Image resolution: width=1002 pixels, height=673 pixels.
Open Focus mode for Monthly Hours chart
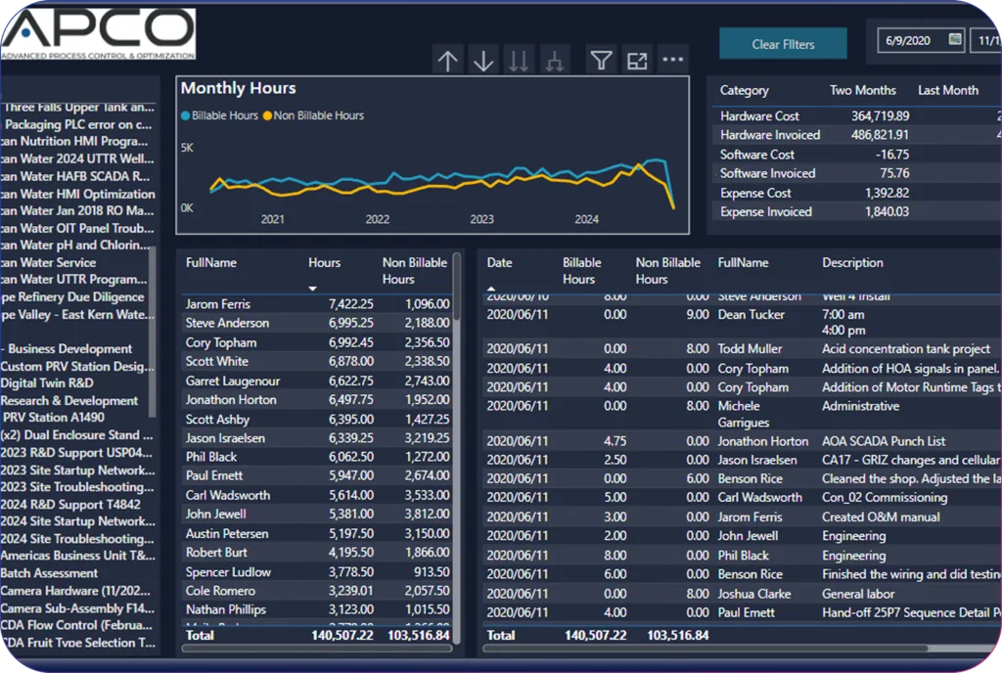tap(637, 61)
